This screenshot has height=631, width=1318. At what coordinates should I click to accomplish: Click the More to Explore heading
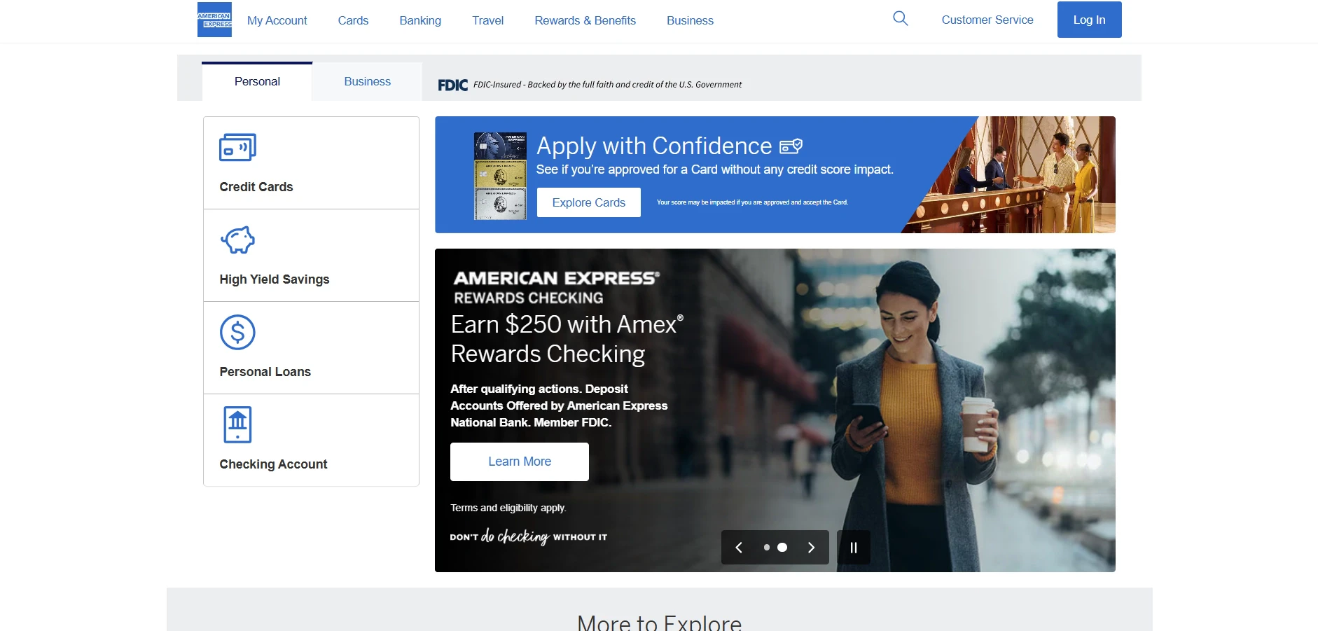659,622
